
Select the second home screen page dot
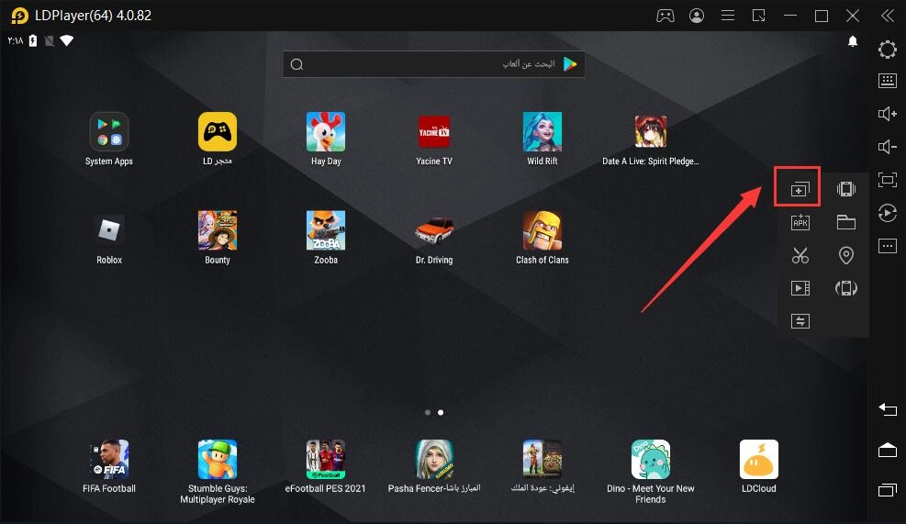pyautogui.click(x=441, y=412)
